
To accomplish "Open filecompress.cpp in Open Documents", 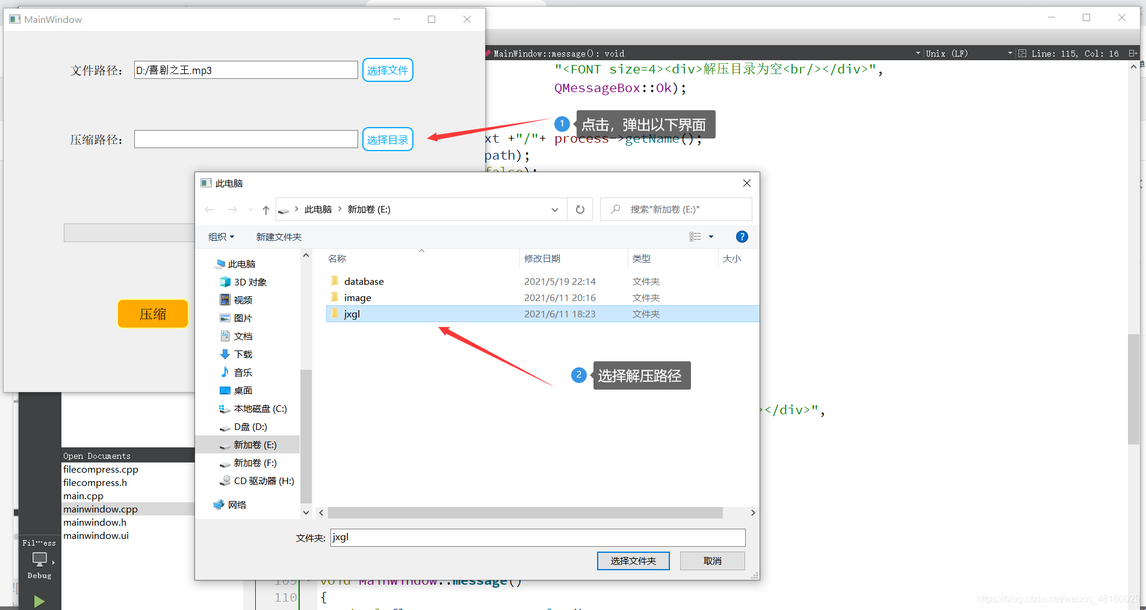I will click(101, 469).
